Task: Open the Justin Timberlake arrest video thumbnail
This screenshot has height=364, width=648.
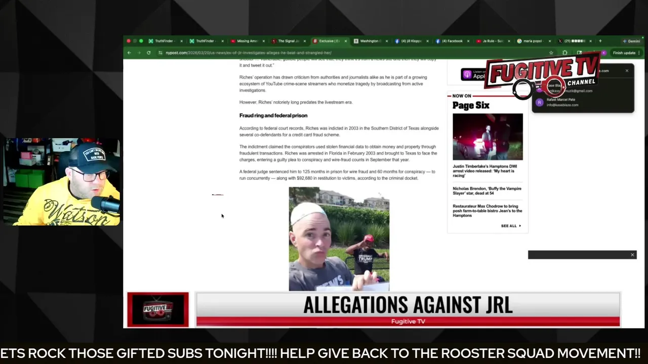Action: (488, 136)
